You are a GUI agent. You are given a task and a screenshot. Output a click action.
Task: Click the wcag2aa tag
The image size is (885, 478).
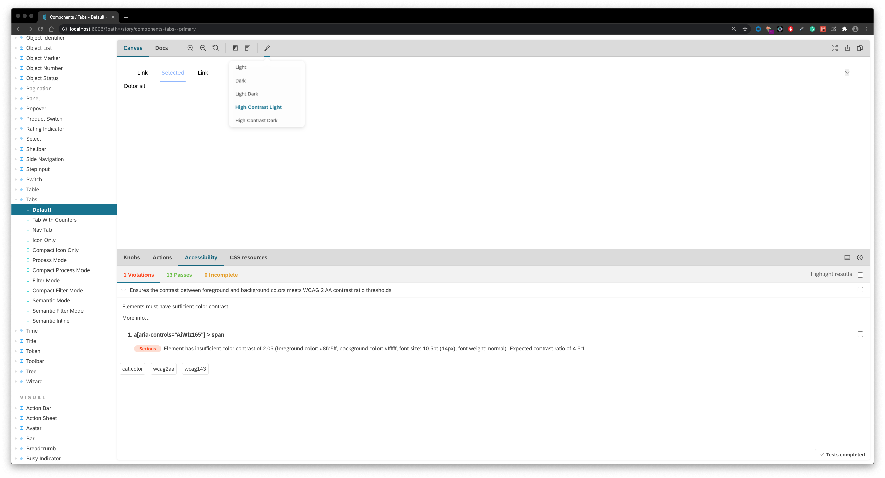[163, 369]
